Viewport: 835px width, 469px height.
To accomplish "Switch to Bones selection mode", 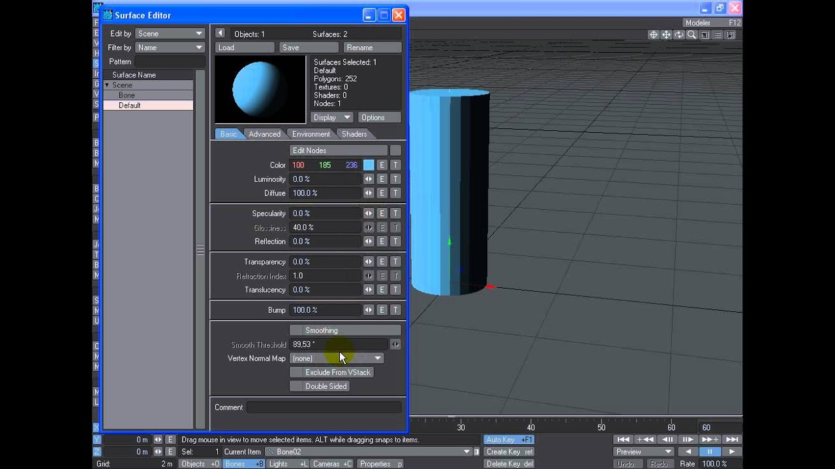I will [244, 464].
